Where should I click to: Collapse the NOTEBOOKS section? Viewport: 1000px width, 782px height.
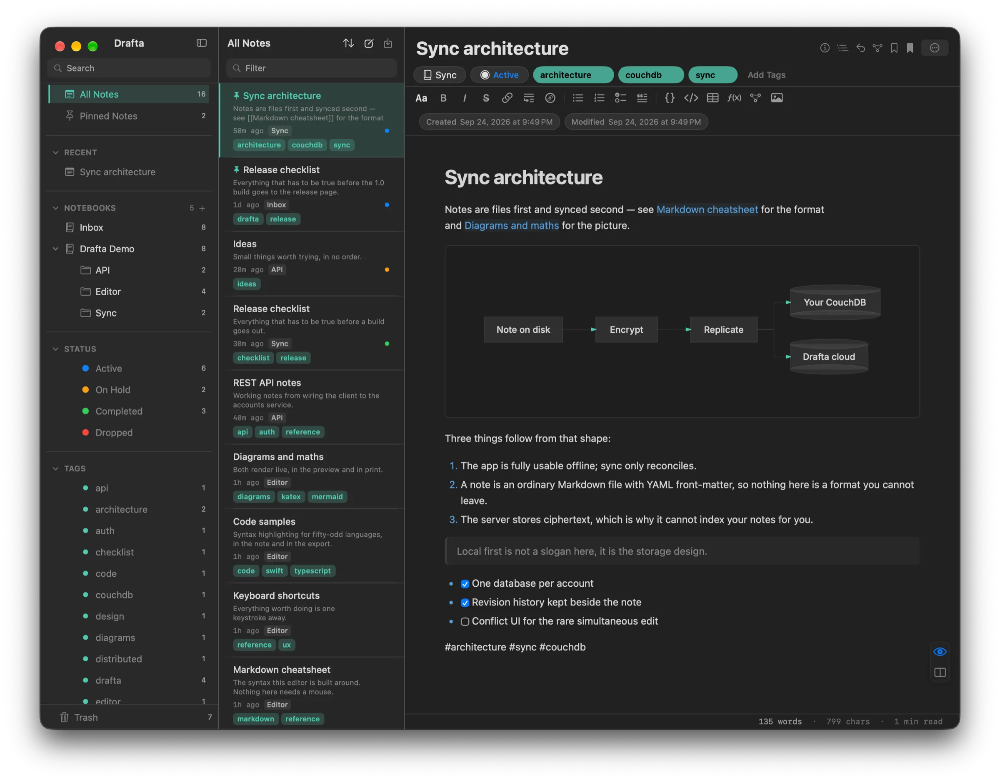pos(55,208)
